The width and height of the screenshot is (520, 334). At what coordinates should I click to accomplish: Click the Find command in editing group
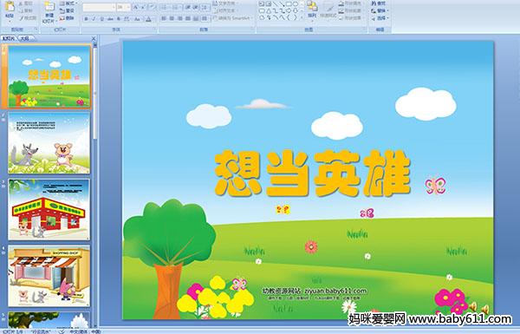[379, 3]
